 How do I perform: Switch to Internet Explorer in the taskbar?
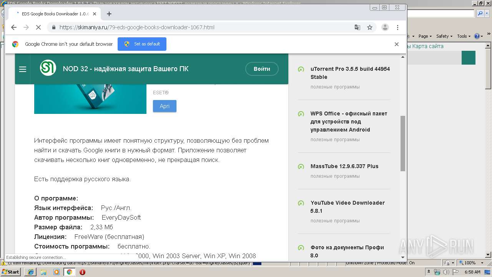coord(30,272)
